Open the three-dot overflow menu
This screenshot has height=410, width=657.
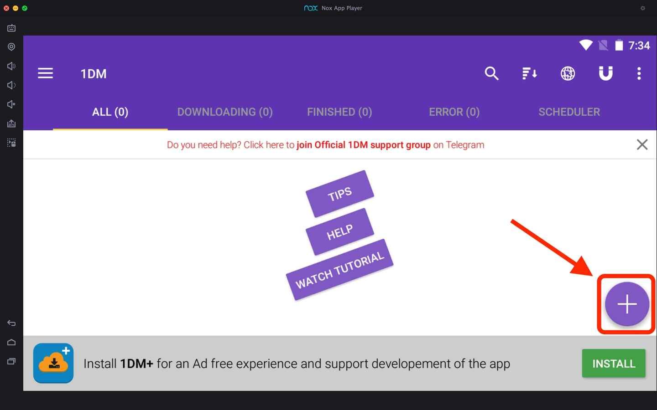639,73
